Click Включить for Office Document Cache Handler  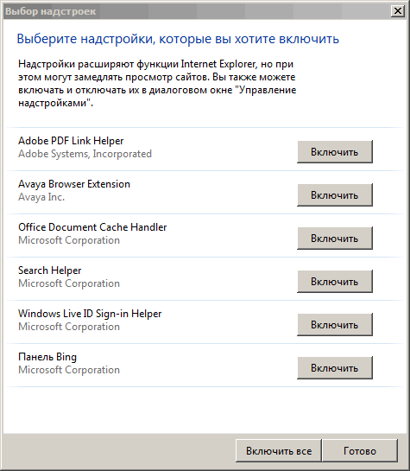[x=335, y=239]
